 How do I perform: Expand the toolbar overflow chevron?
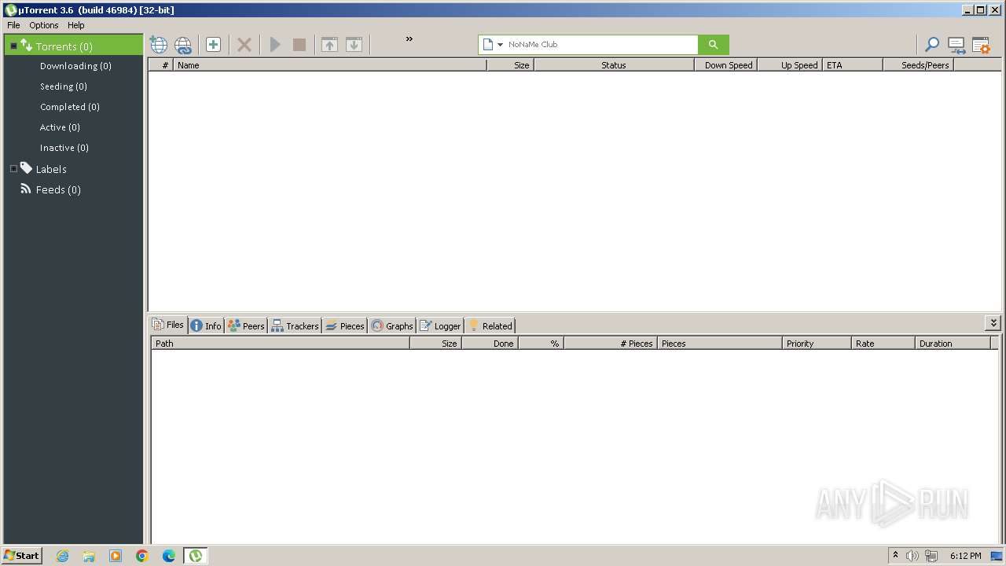[409, 39]
